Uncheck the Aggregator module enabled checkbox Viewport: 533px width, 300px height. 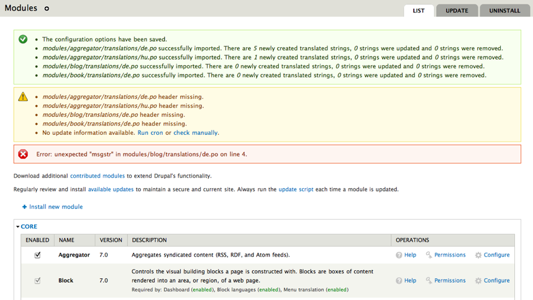[x=37, y=255]
